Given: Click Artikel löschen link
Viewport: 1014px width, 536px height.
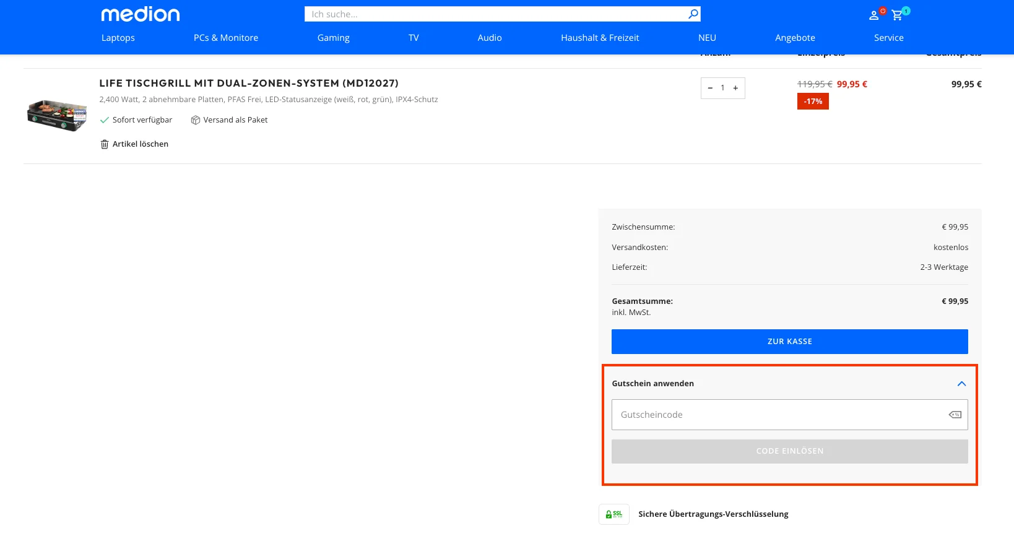Looking at the screenshot, I should pyautogui.click(x=141, y=144).
